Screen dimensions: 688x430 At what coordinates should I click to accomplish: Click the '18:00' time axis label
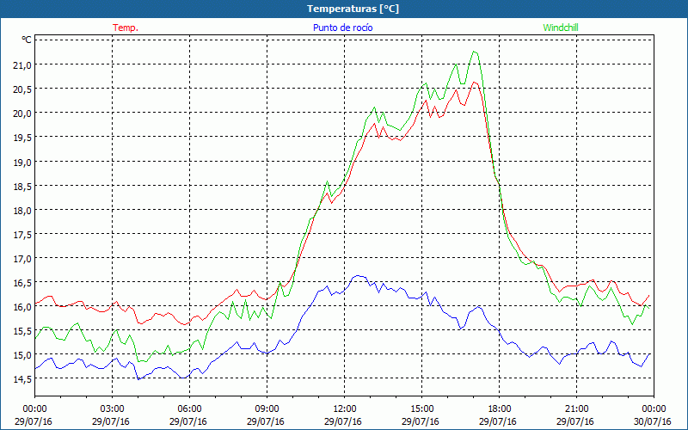click(499, 409)
